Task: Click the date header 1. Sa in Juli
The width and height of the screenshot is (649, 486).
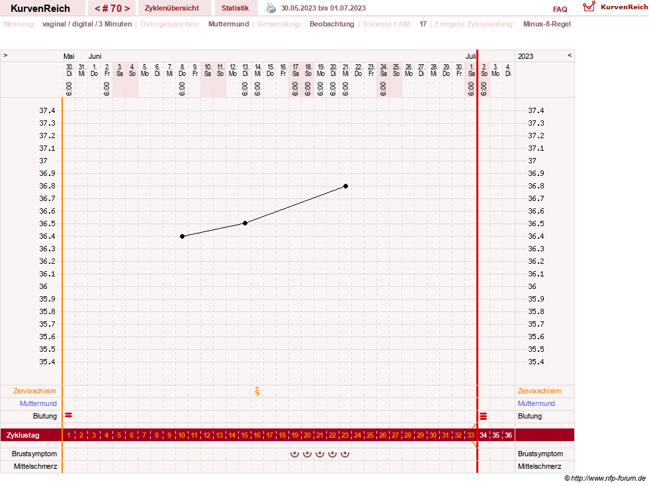Action: tap(472, 70)
